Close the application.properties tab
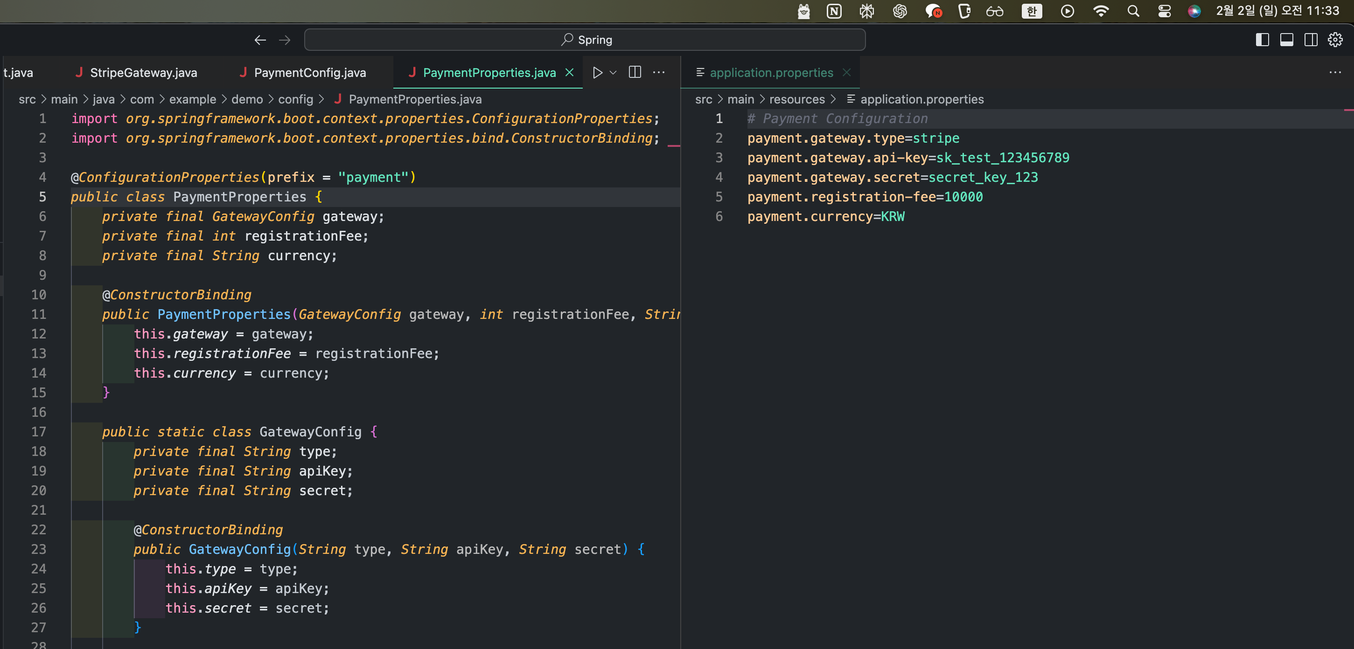 coord(846,72)
